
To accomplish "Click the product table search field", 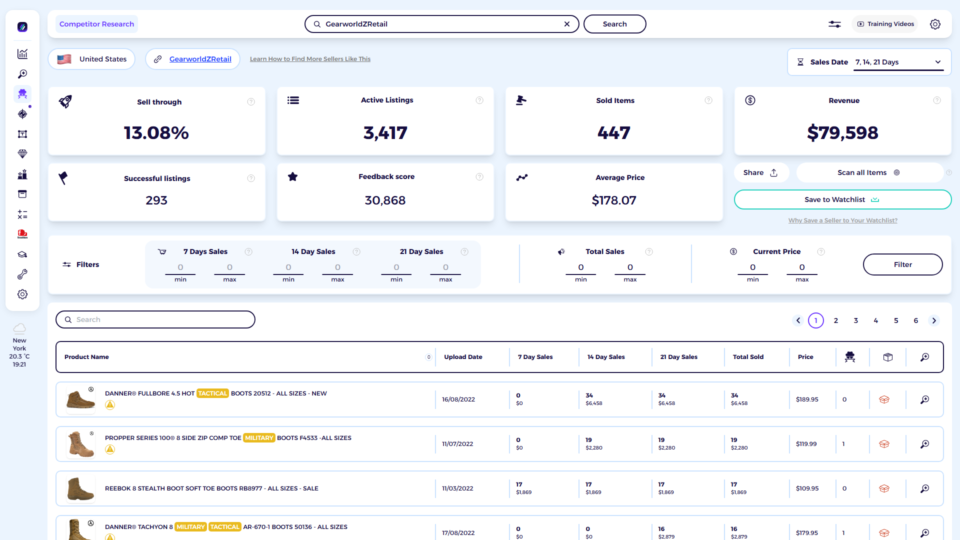I will pos(155,319).
